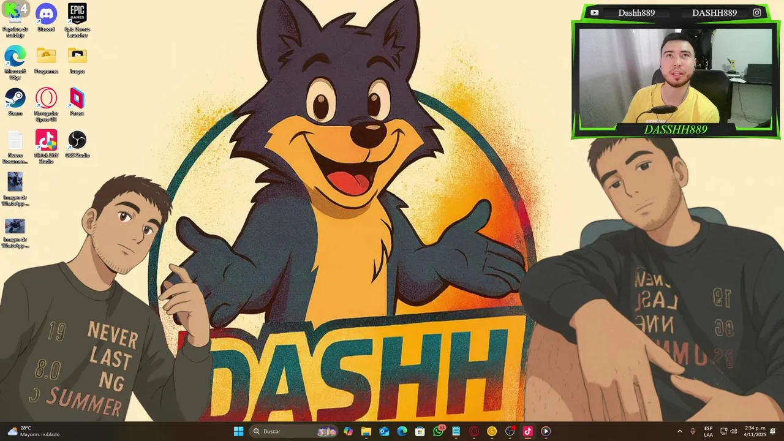784x441 pixels.
Task: Open WhatsApp from the taskbar
Action: [438, 431]
